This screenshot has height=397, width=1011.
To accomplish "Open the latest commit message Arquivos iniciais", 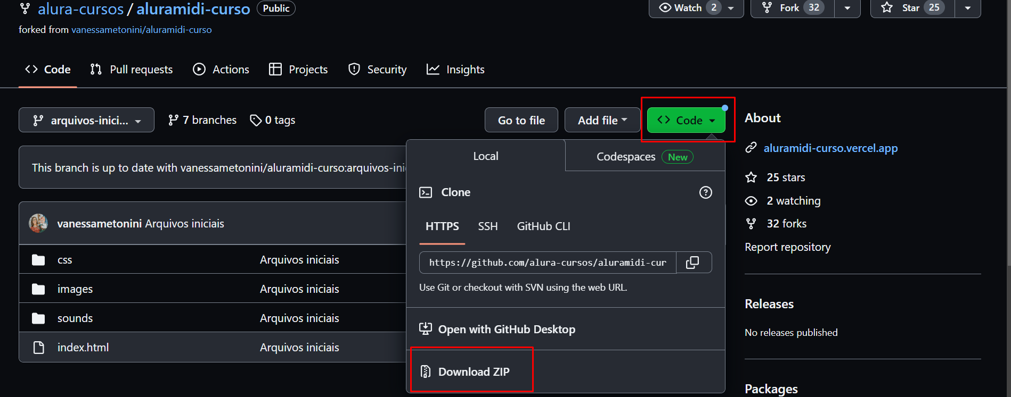I will click(x=185, y=224).
